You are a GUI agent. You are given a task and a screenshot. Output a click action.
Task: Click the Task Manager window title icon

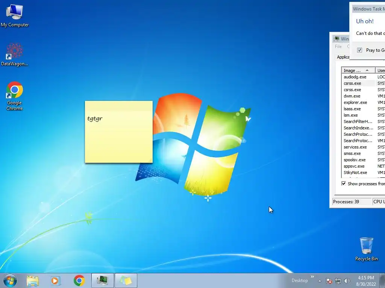[336, 39]
